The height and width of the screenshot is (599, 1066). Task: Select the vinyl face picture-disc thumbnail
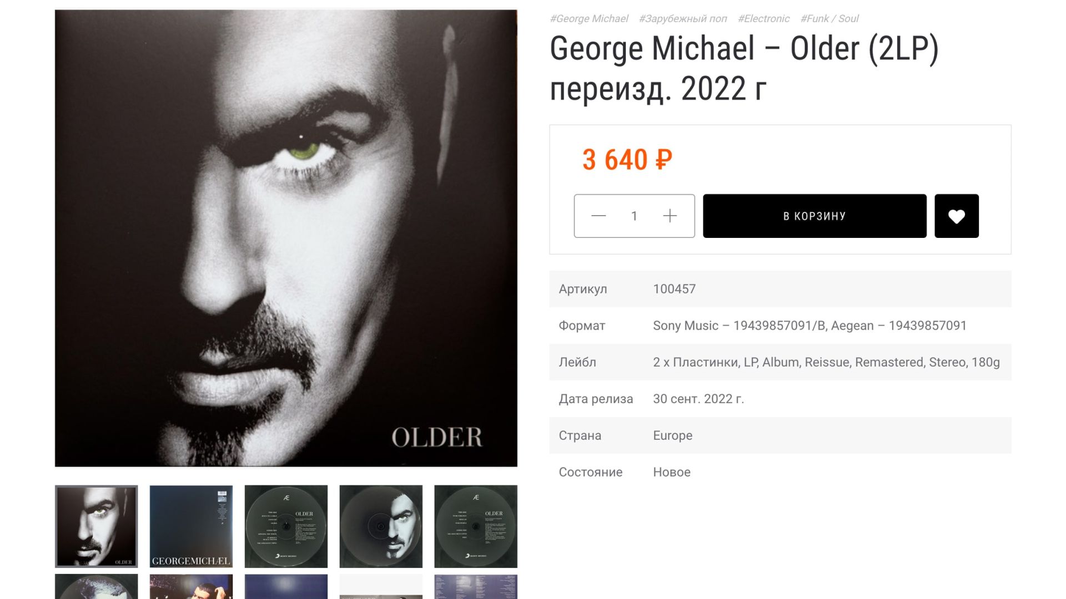(x=381, y=526)
